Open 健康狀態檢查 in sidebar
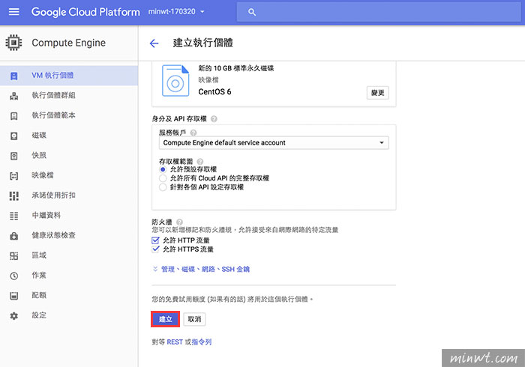This screenshot has height=367, width=525. click(69, 236)
